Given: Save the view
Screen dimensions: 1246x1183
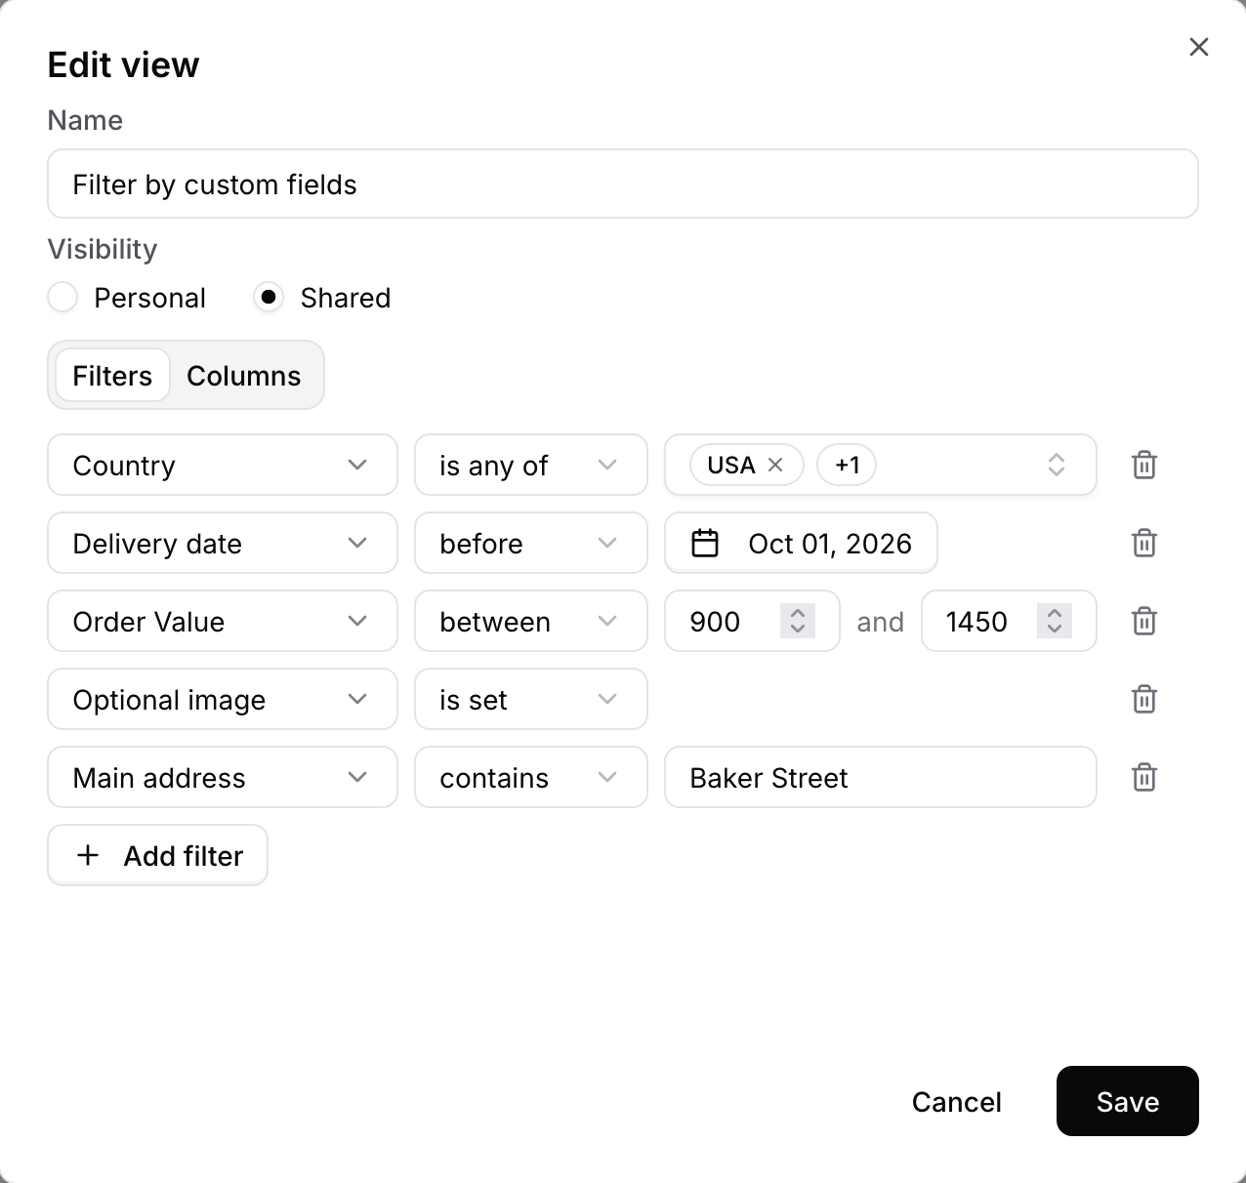Looking at the screenshot, I should pyautogui.click(x=1128, y=1101).
